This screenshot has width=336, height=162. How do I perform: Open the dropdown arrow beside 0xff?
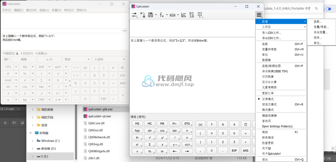coord(49,67)
